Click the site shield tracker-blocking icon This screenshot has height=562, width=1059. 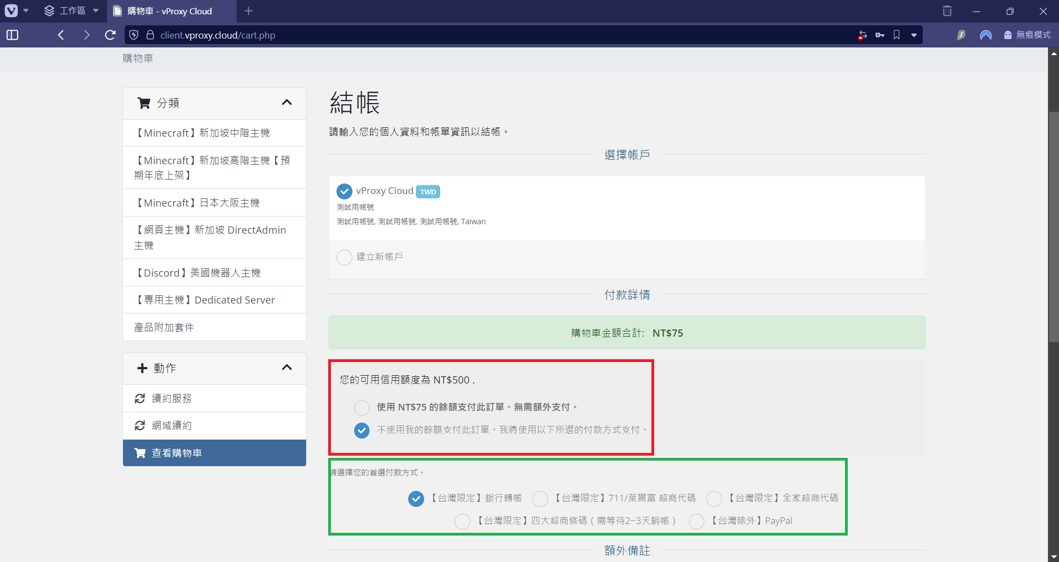tap(134, 35)
